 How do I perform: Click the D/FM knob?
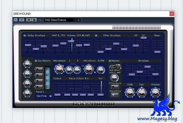pos(101,70)
